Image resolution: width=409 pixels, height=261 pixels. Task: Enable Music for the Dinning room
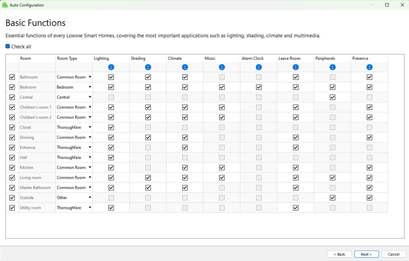point(222,138)
